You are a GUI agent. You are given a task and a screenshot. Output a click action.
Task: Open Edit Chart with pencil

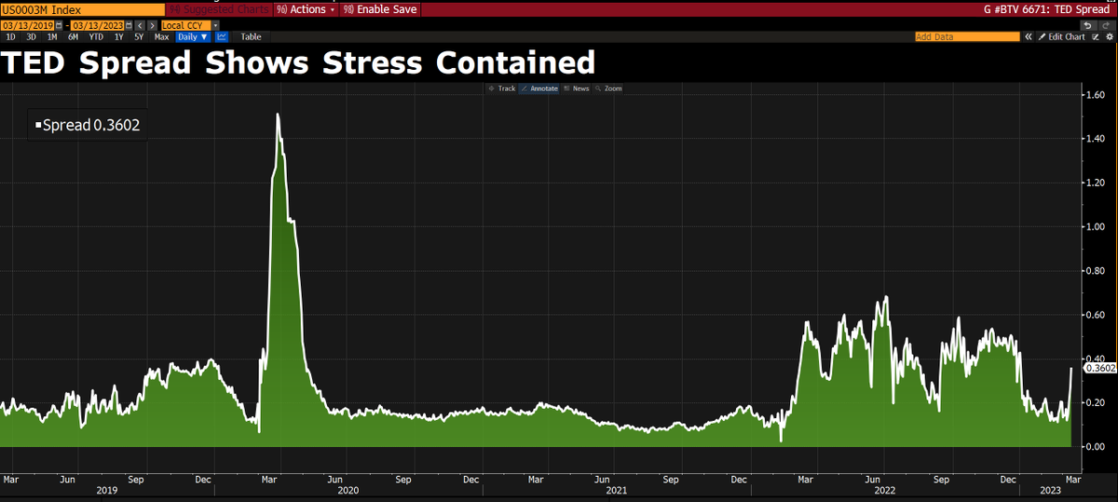[x=1061, y=37]
